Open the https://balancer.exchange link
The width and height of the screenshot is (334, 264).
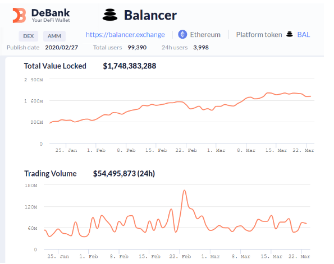(x=125, y=35)
